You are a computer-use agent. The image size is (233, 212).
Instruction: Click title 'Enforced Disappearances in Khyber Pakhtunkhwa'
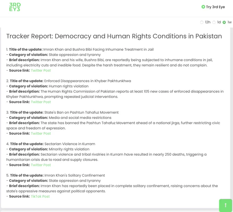pos(87,81)
